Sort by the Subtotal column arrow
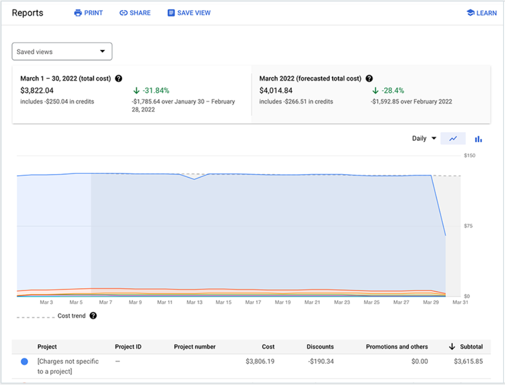Image resolution: width=505 pixels, height=385 pixels. coord(452,346)
